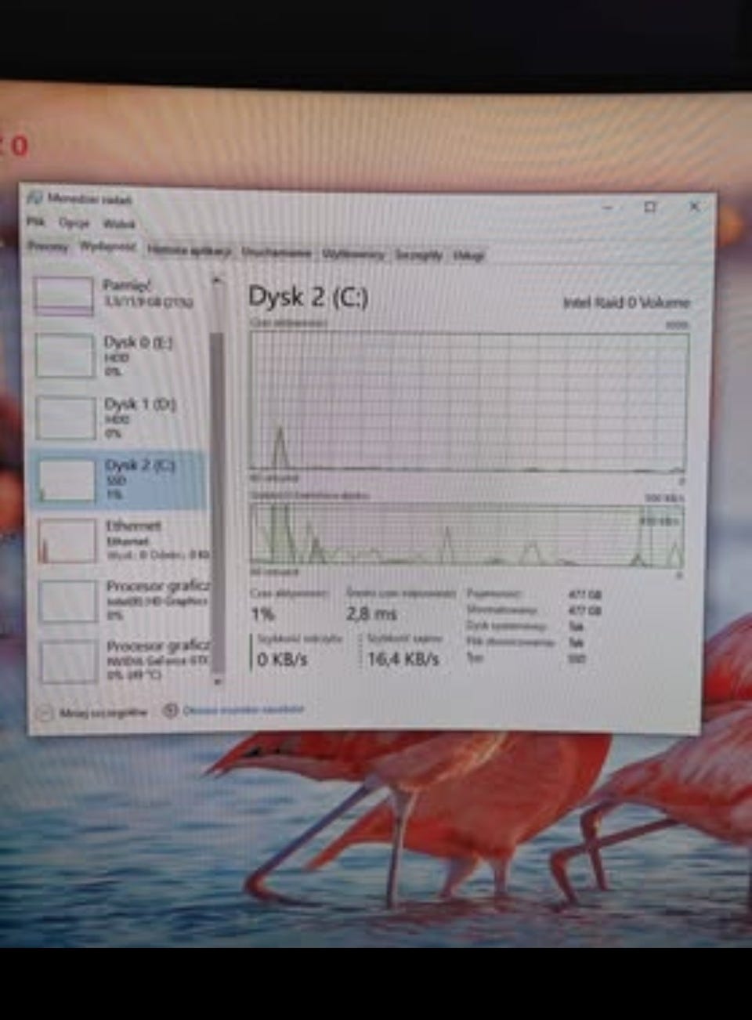Select the Pamięć mini graph thumbnail
Viewport: 752px width, 1020px height.
(x=63, y=295)
